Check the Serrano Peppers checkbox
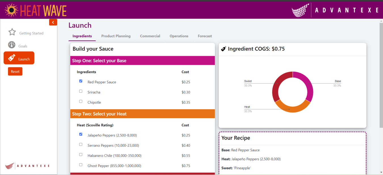This screenshot has width=383, height=175. pos(81,144)
